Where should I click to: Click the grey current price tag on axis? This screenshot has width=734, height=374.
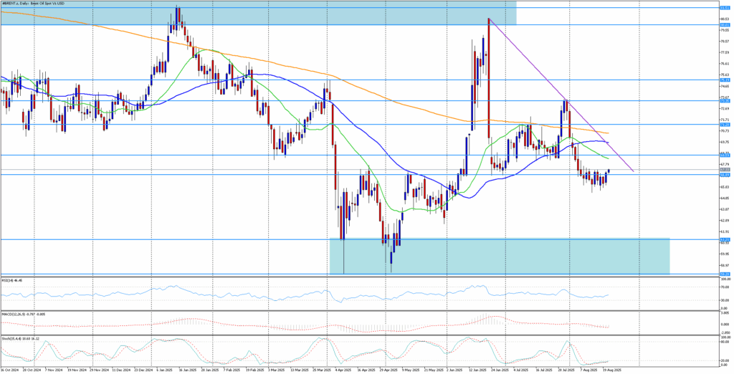pyautogui.click(x=725, y=170)
